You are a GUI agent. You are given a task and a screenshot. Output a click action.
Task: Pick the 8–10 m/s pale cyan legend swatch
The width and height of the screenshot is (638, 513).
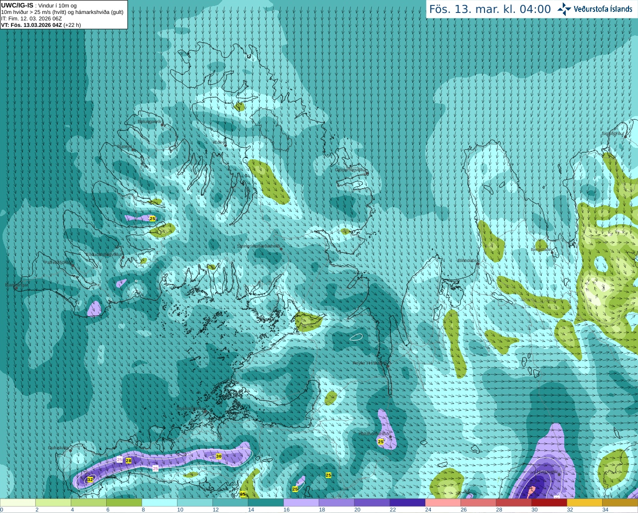[x=159, y=503]
